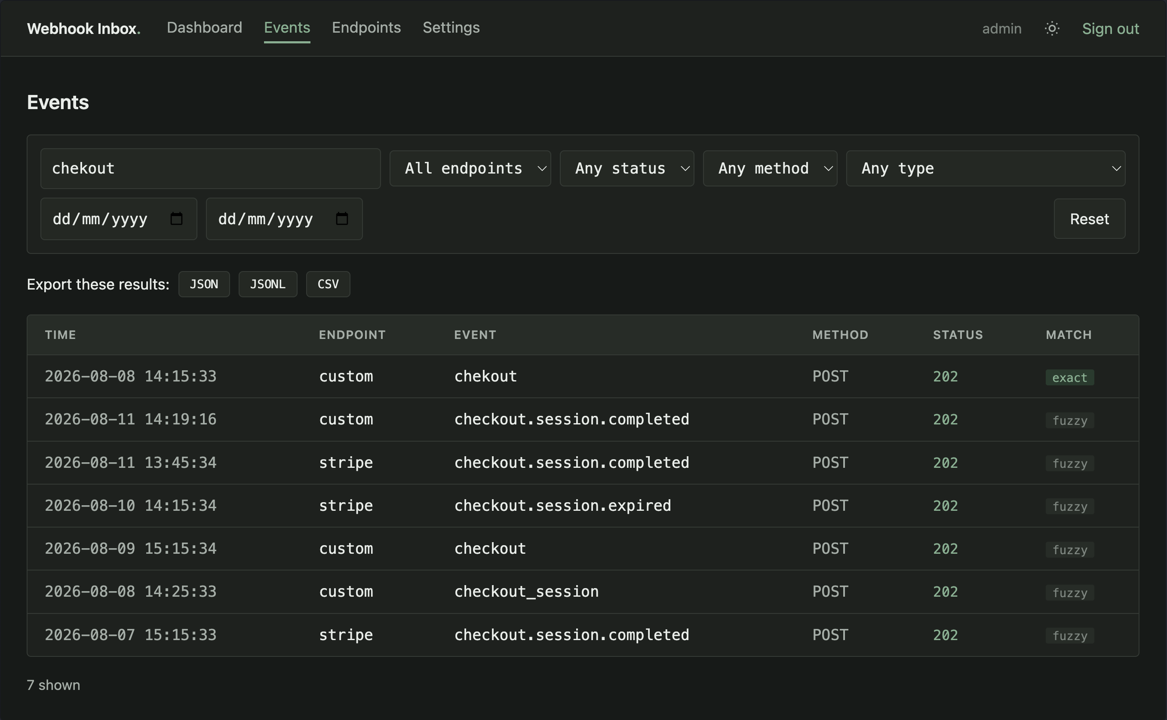Click the TIME column header

(61, 335)
